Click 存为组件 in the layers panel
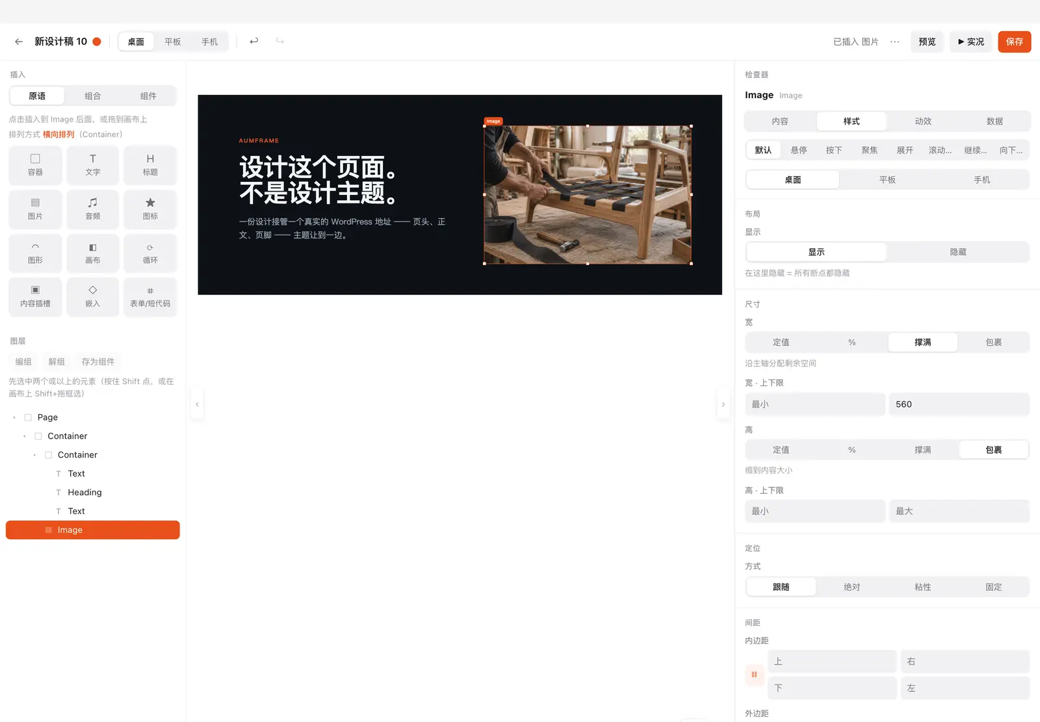Screen dimensions: 1040x722 (x=98, y=362)
